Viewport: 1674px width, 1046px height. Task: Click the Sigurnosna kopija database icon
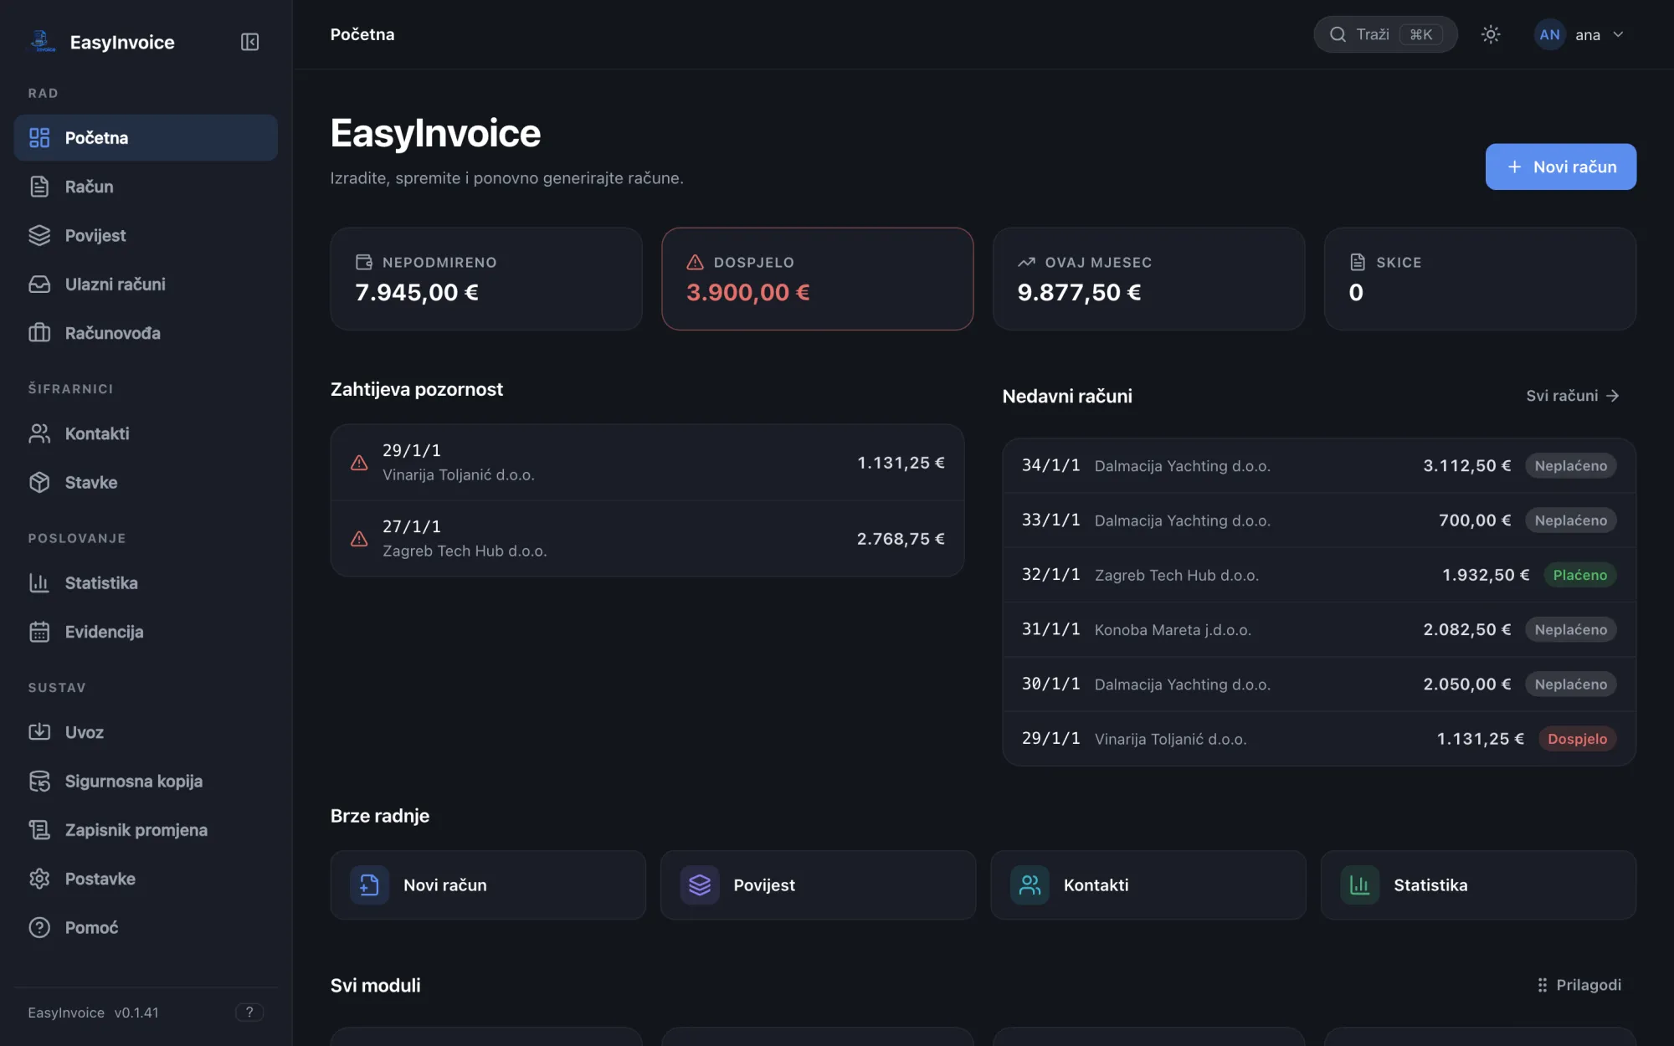39,781
